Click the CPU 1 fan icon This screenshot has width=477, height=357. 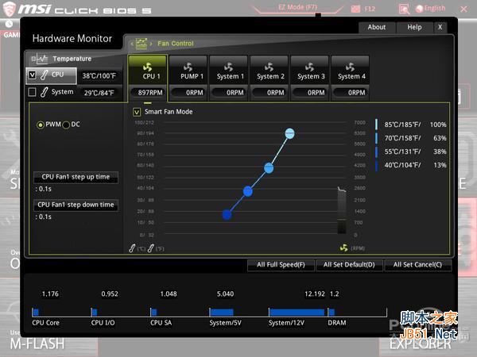pyautogui.click(x=148, y=67)
